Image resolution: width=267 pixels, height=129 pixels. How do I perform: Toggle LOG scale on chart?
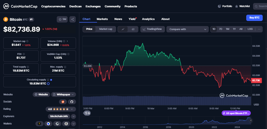pyautogui.click(x=250, y=29)
